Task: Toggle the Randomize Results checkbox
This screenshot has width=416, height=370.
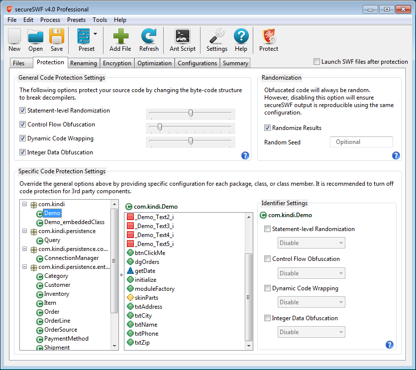Action: [267, 128]
